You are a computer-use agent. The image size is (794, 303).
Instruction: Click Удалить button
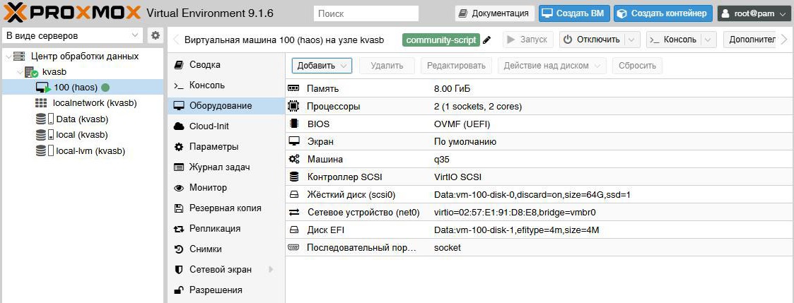pos(387,65)
